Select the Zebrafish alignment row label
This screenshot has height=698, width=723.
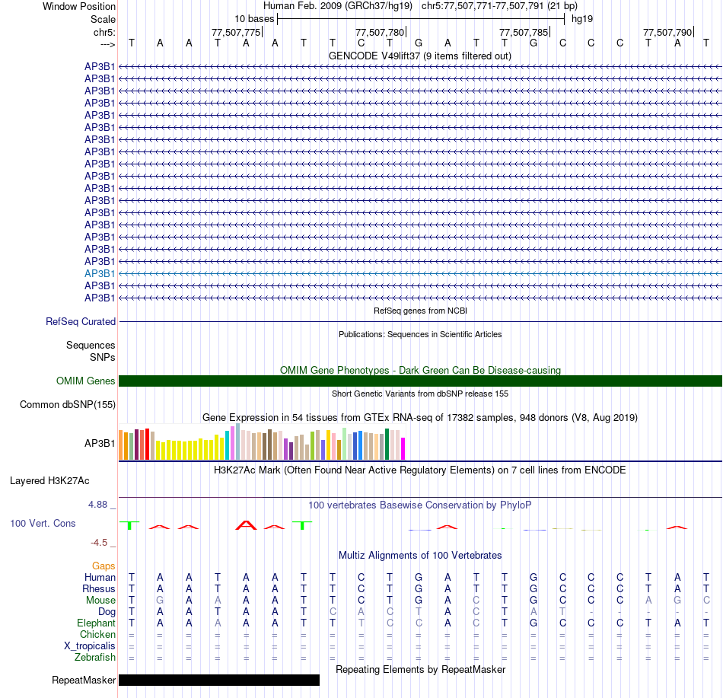(95, 657)
